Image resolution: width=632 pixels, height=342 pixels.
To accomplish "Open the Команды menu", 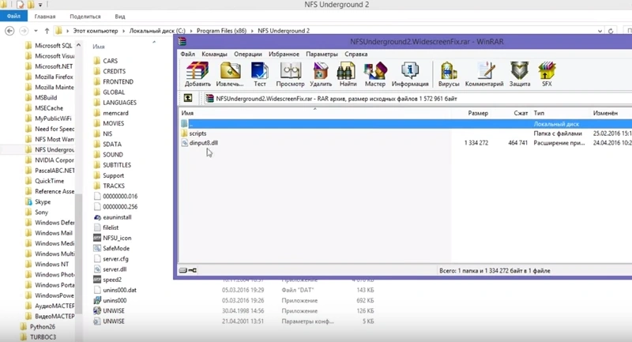I will [214, 54].
